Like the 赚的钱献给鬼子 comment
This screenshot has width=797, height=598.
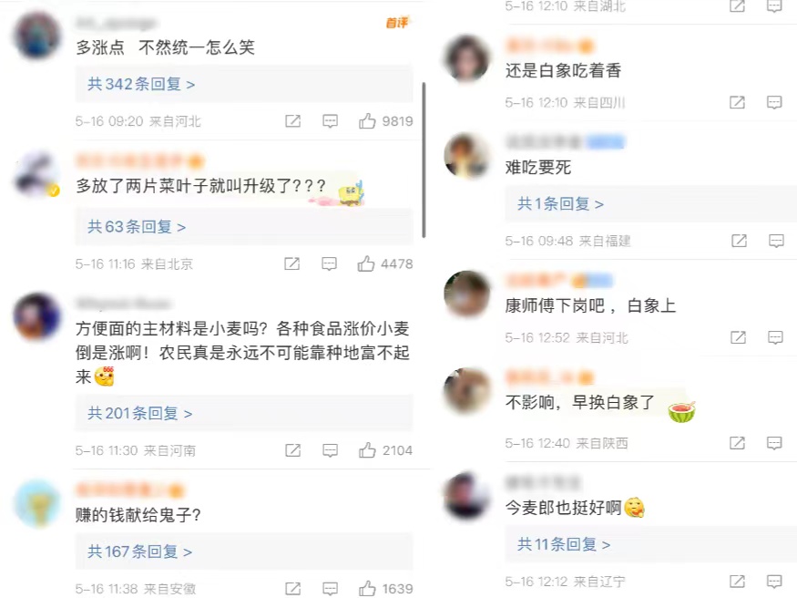[x=367, y=588]
